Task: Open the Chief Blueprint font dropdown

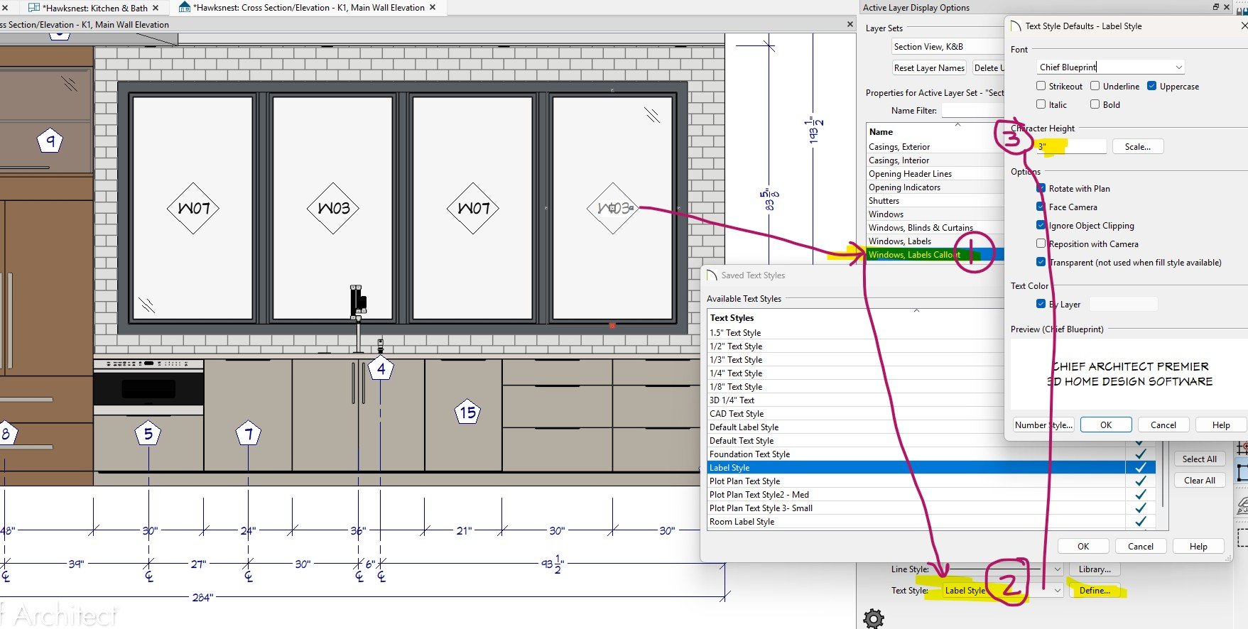Action: click(x=1178, y=67)
